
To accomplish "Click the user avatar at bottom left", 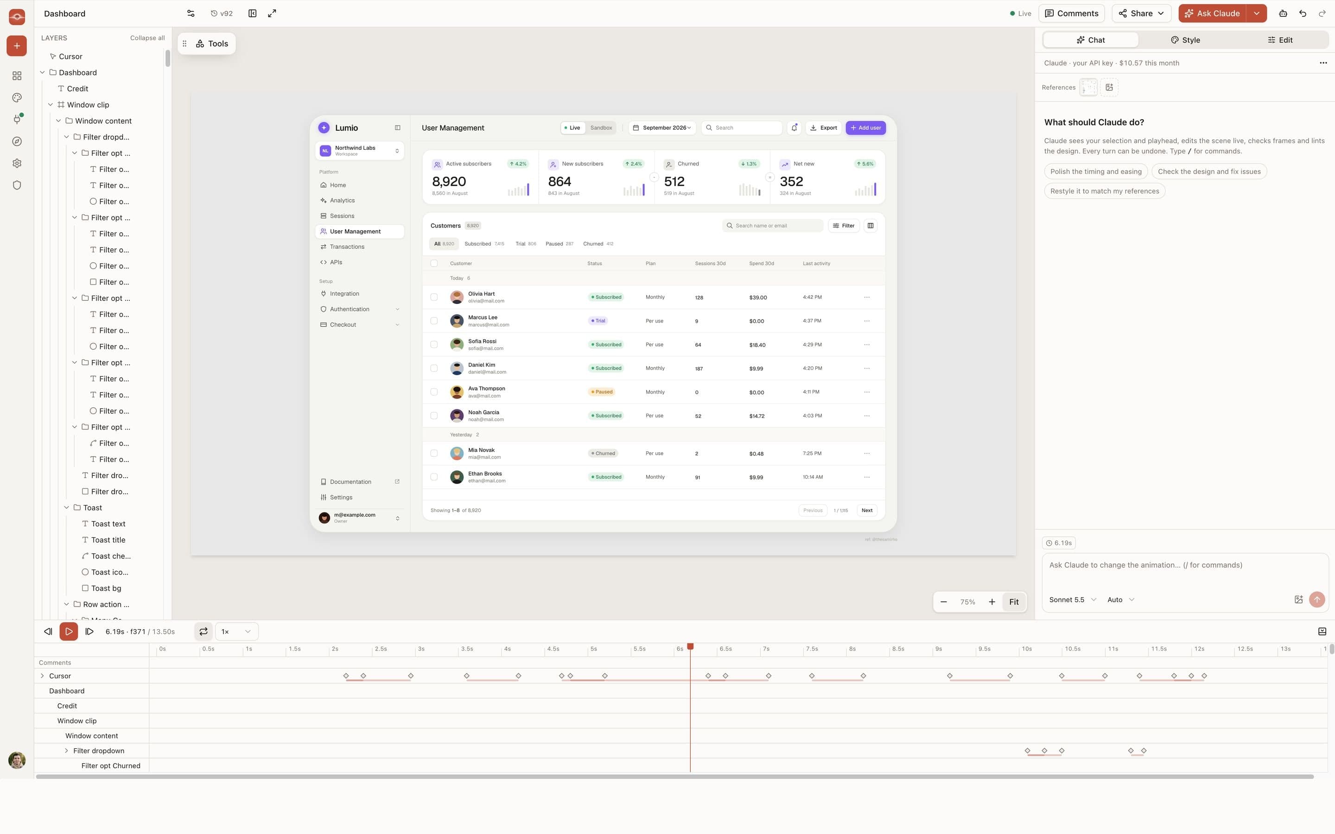I will [x=17, y=760].
